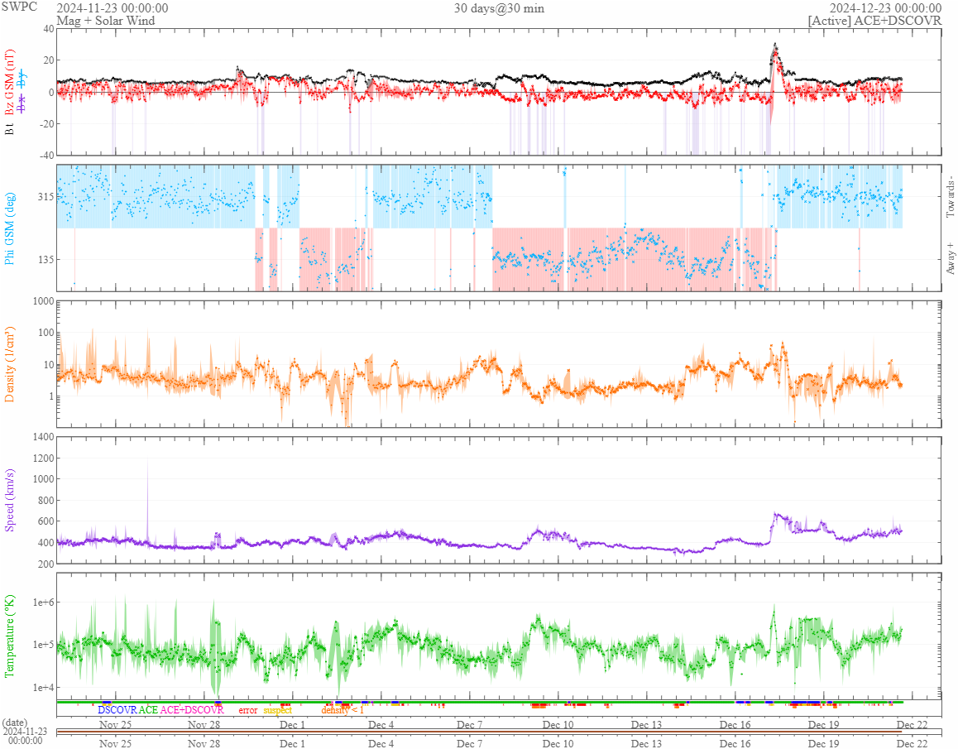Select the magenta ACE+DSCOVR legend entry
This screenshot has width=958, height=749.
coord(192,710)
